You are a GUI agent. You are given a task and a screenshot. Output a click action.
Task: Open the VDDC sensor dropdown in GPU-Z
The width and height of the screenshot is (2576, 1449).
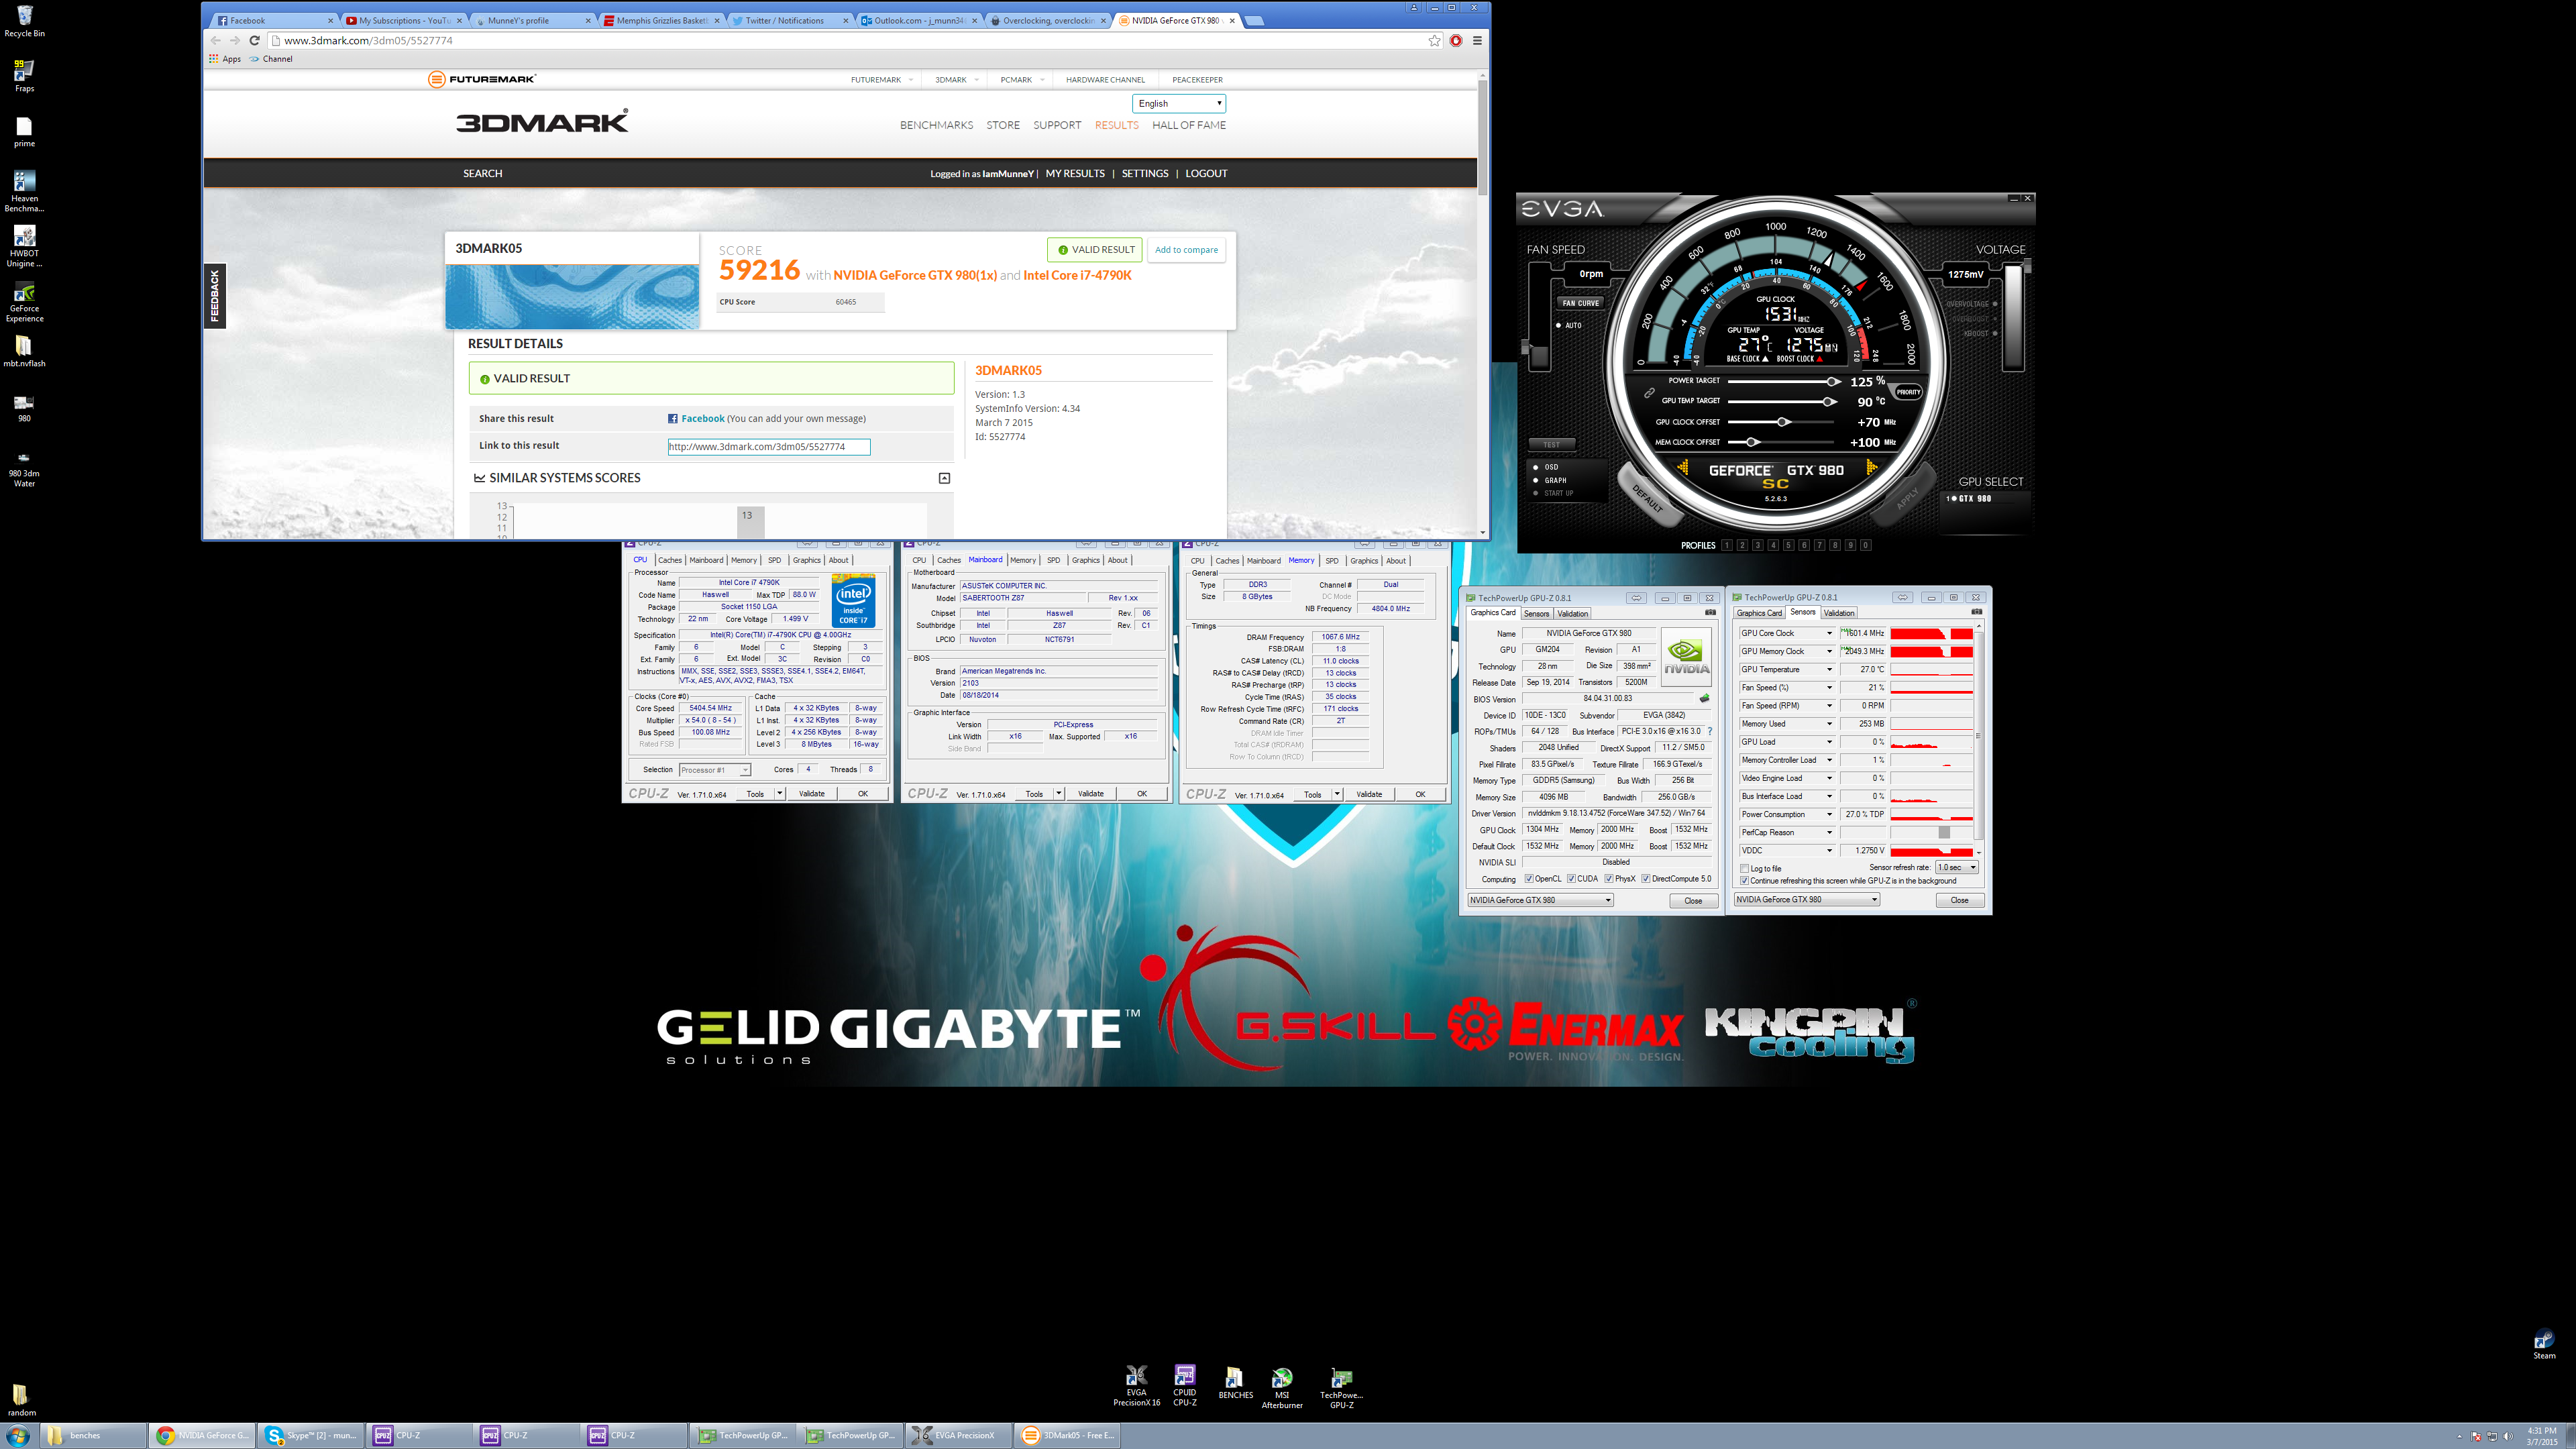(1829, 850)
